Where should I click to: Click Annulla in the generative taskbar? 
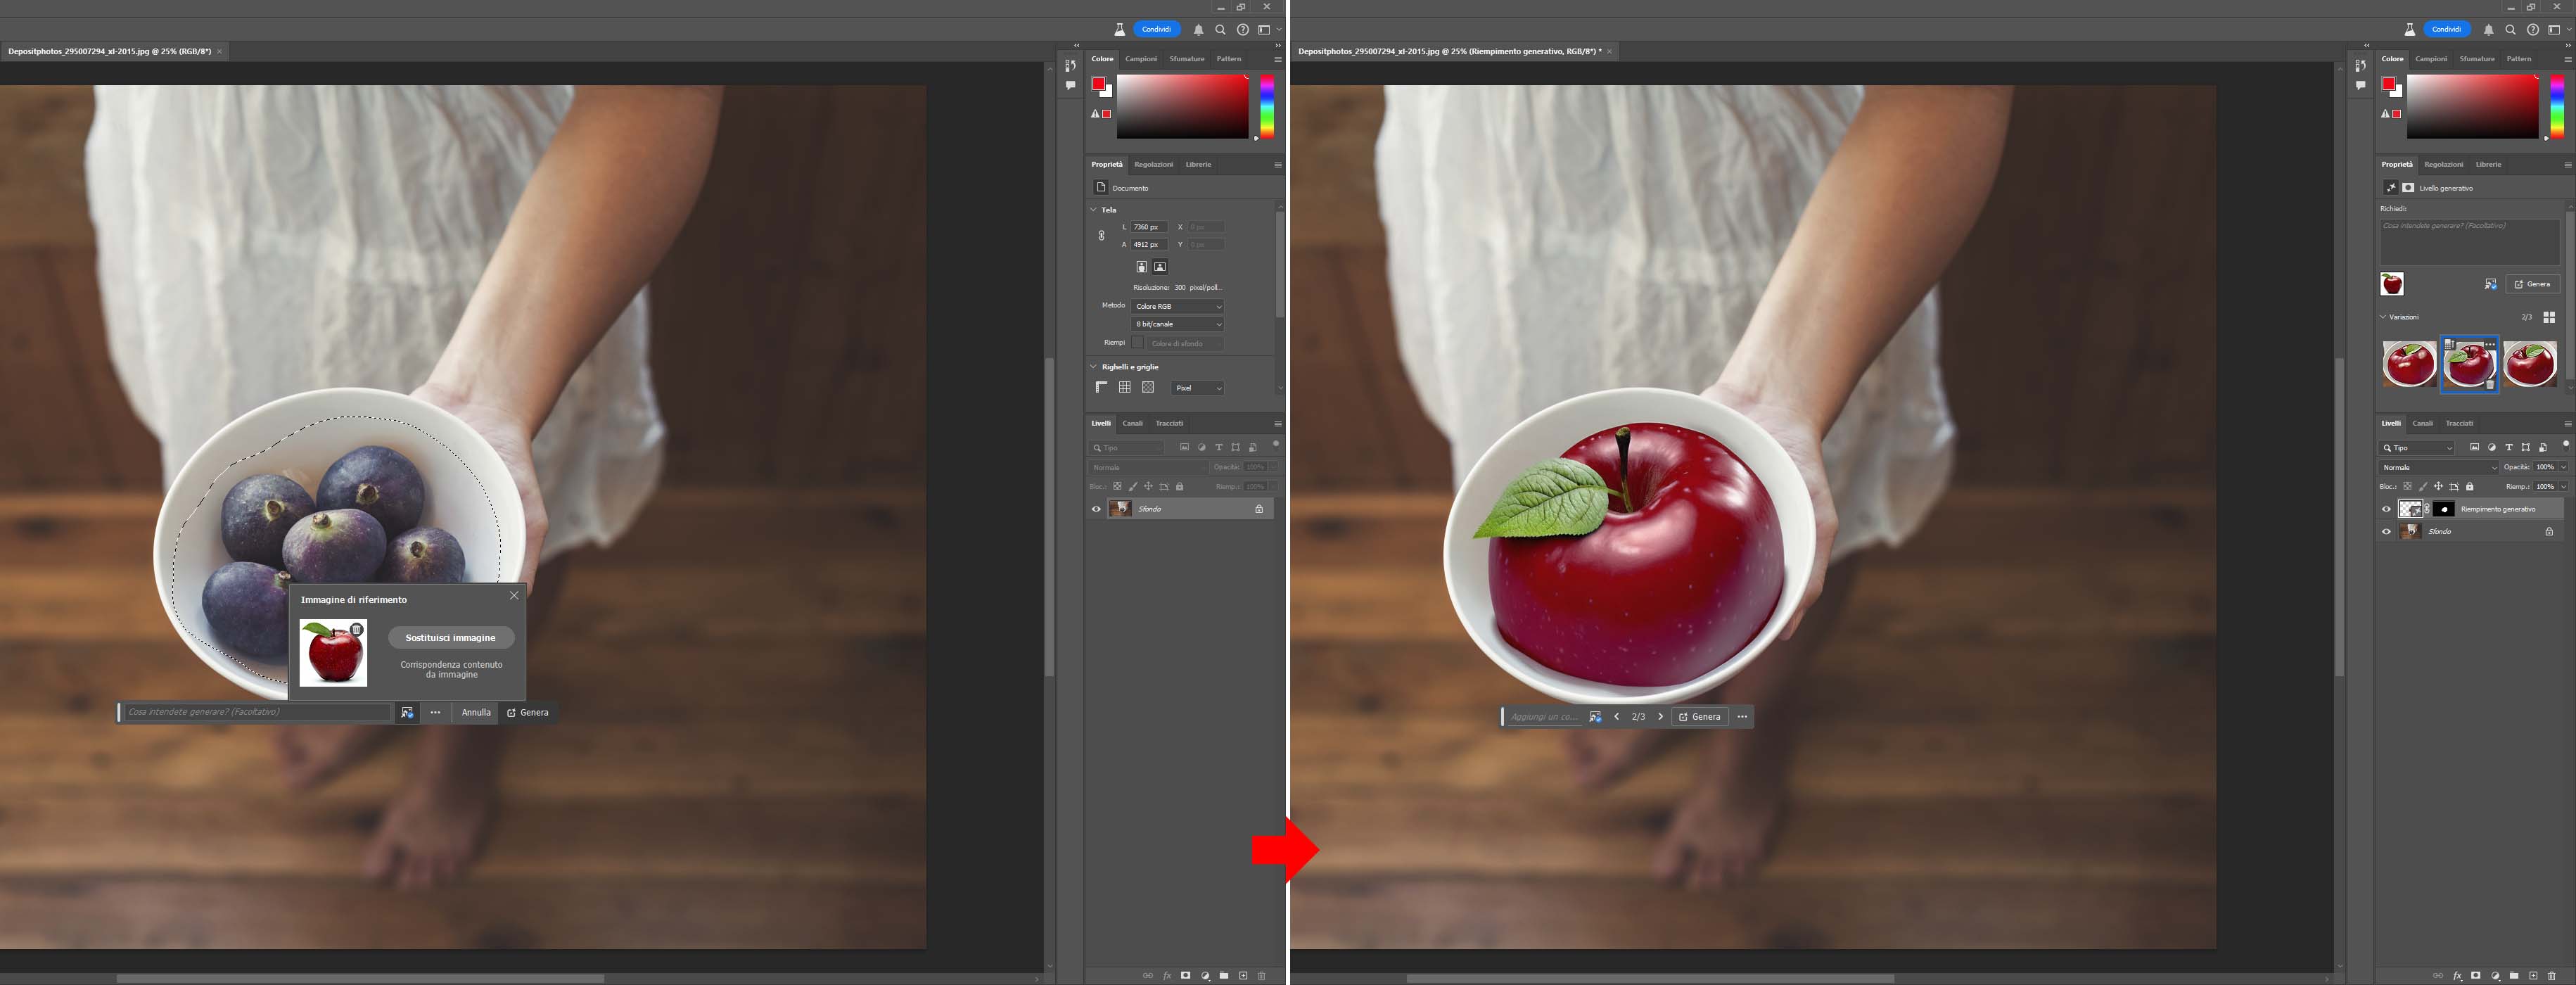click(476, 713)
